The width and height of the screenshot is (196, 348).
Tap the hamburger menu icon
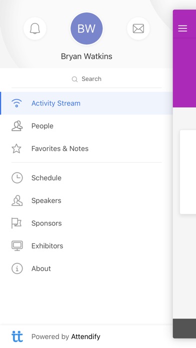point(182,28)
